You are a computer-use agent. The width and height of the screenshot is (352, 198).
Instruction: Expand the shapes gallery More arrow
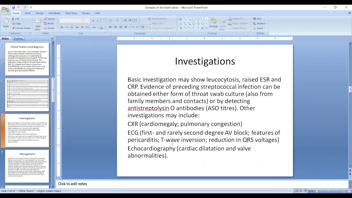click(x=206, y=28)
